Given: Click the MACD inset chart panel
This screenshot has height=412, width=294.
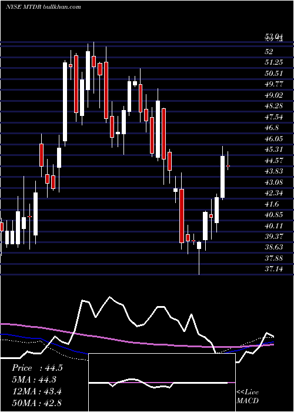Looking at the screenshot, I should click(x=162, y=383).
